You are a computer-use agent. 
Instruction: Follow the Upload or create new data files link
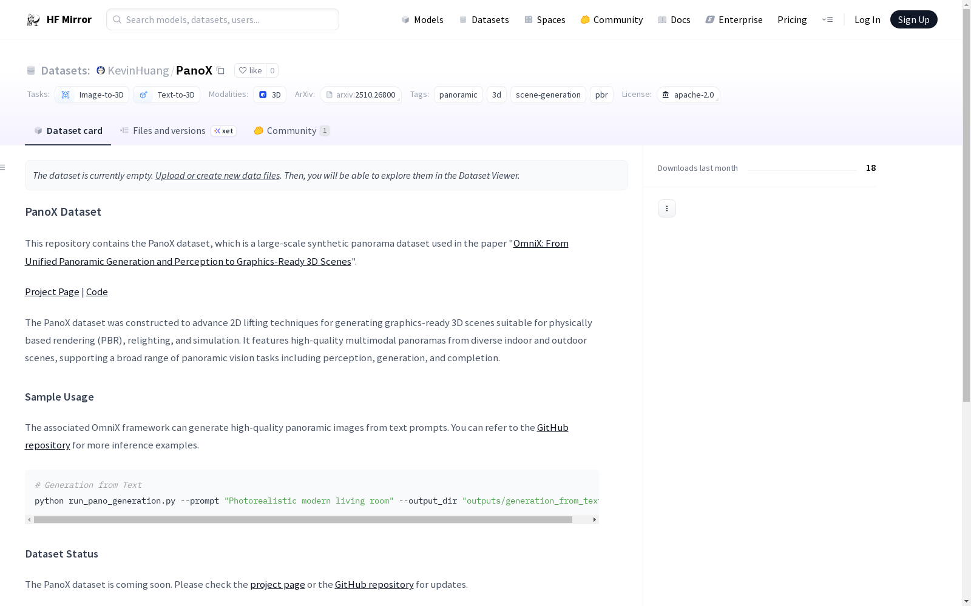tap(217, 176)
